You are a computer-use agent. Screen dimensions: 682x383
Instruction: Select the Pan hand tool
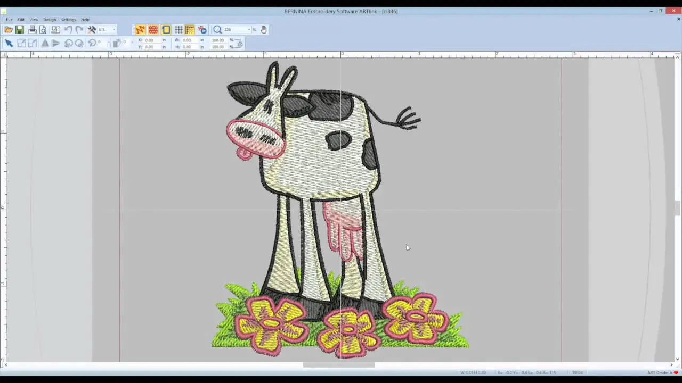[x=263, y=30]
